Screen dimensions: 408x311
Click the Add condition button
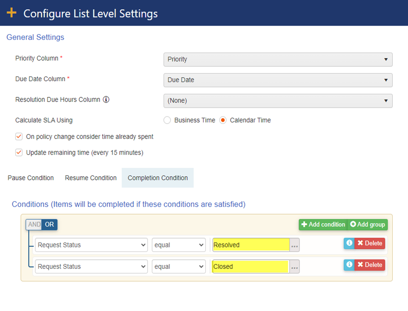point(323,225)
